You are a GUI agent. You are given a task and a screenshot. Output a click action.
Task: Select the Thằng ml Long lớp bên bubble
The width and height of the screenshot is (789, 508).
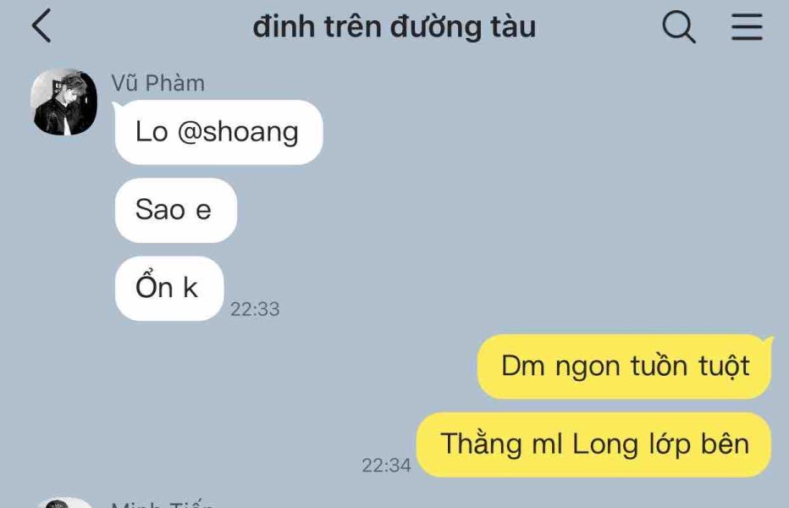tap(593, 444)
